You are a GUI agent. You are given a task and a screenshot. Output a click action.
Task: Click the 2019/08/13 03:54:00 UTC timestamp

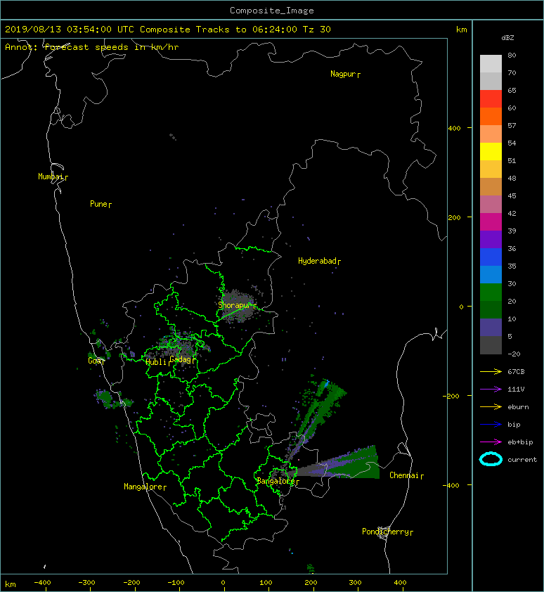pos(70,30)
